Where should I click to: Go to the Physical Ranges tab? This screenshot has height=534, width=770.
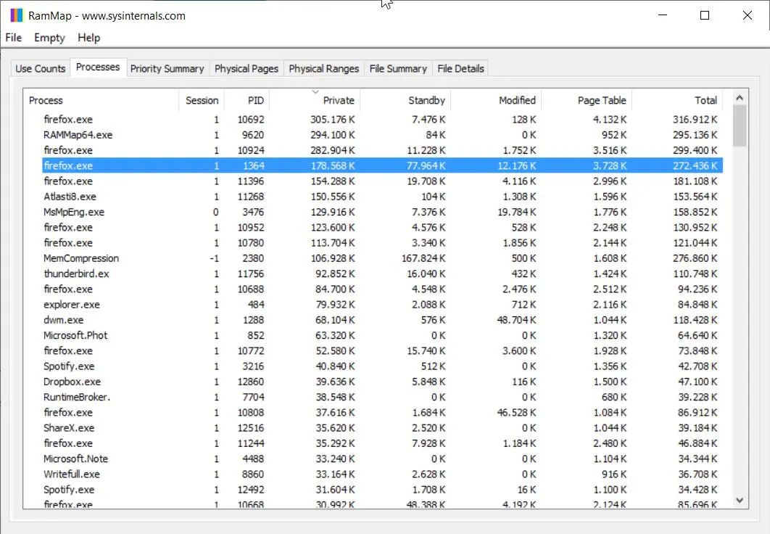(x=323, y=69)
